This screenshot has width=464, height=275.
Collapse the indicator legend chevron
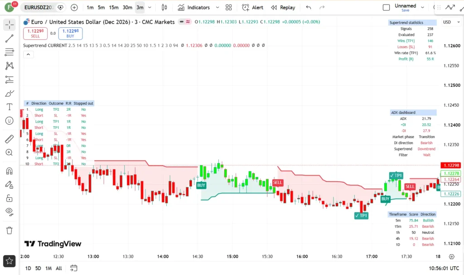[29, 54]
